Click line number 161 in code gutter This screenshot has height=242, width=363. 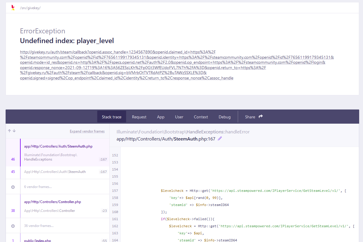115,219
